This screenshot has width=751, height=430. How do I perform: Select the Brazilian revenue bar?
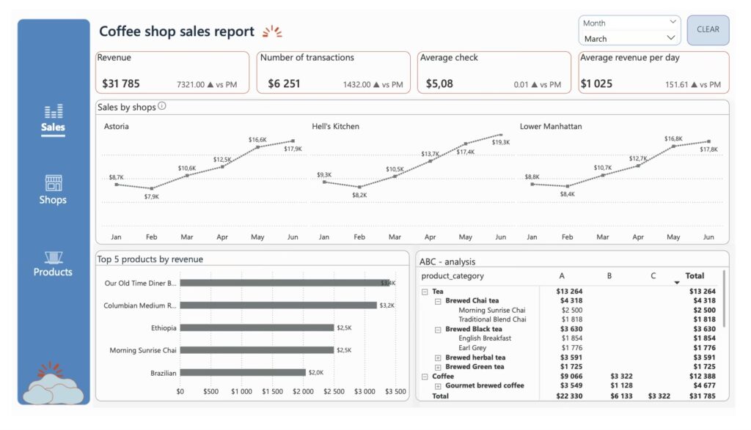point(243,373)
